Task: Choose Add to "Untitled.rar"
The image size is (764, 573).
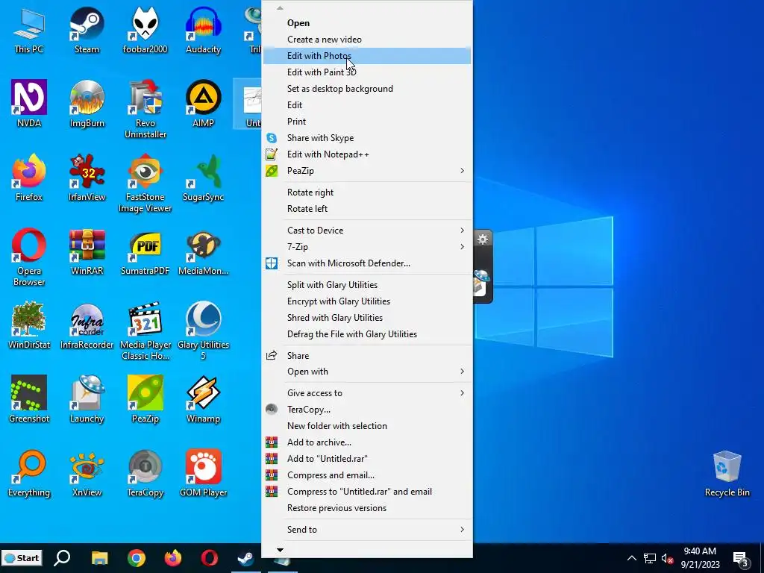Action: point(367,459)
